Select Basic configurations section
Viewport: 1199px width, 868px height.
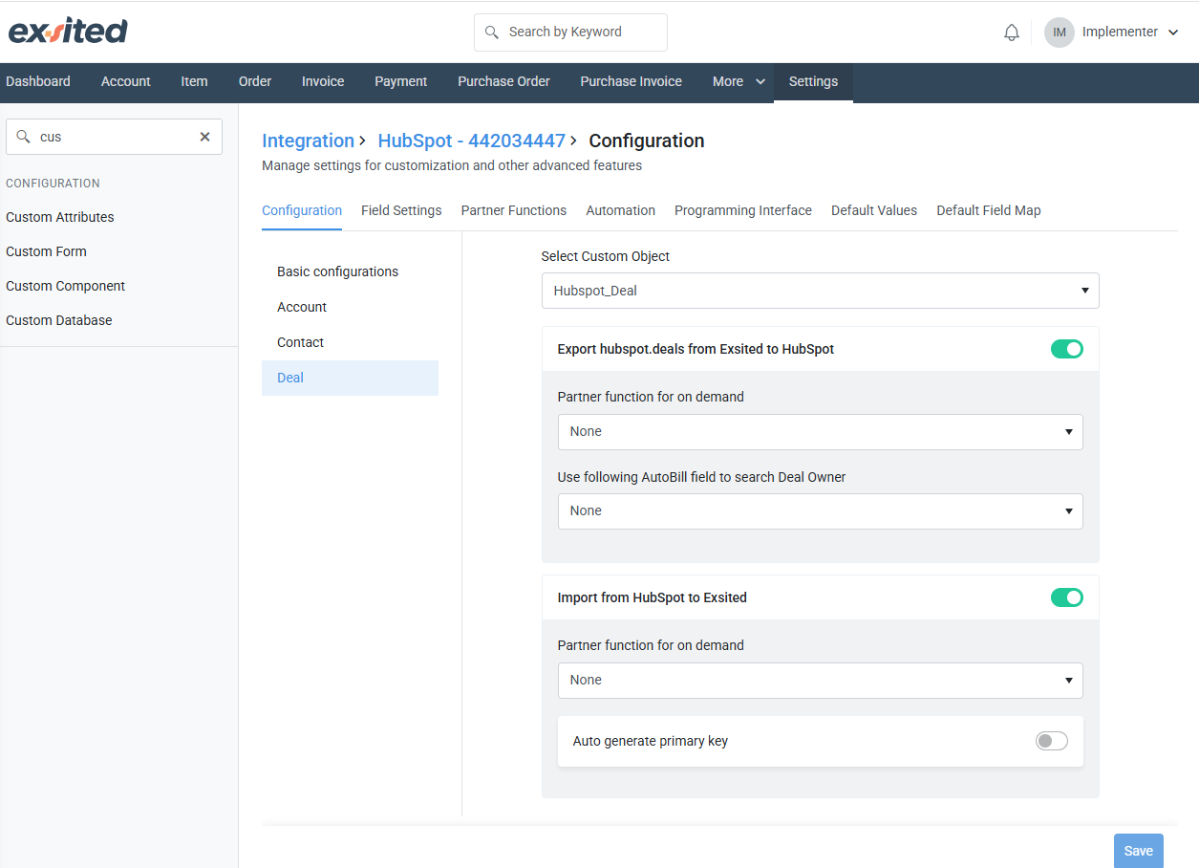coord(350,271)
